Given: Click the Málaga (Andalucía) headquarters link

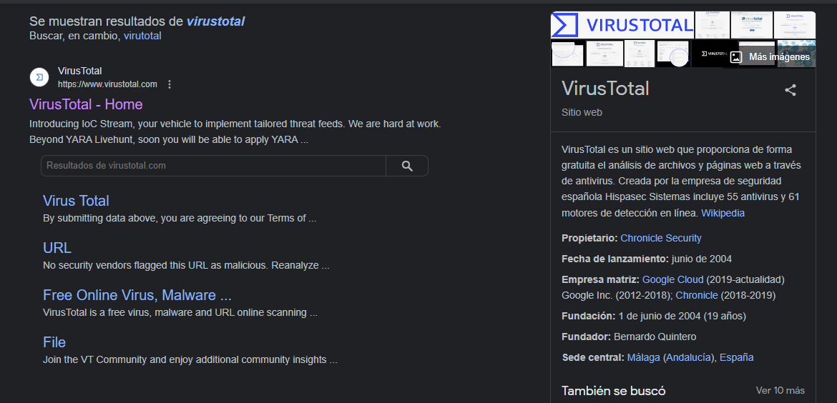Looking at the screenshot, I should (x=671, y=357).
